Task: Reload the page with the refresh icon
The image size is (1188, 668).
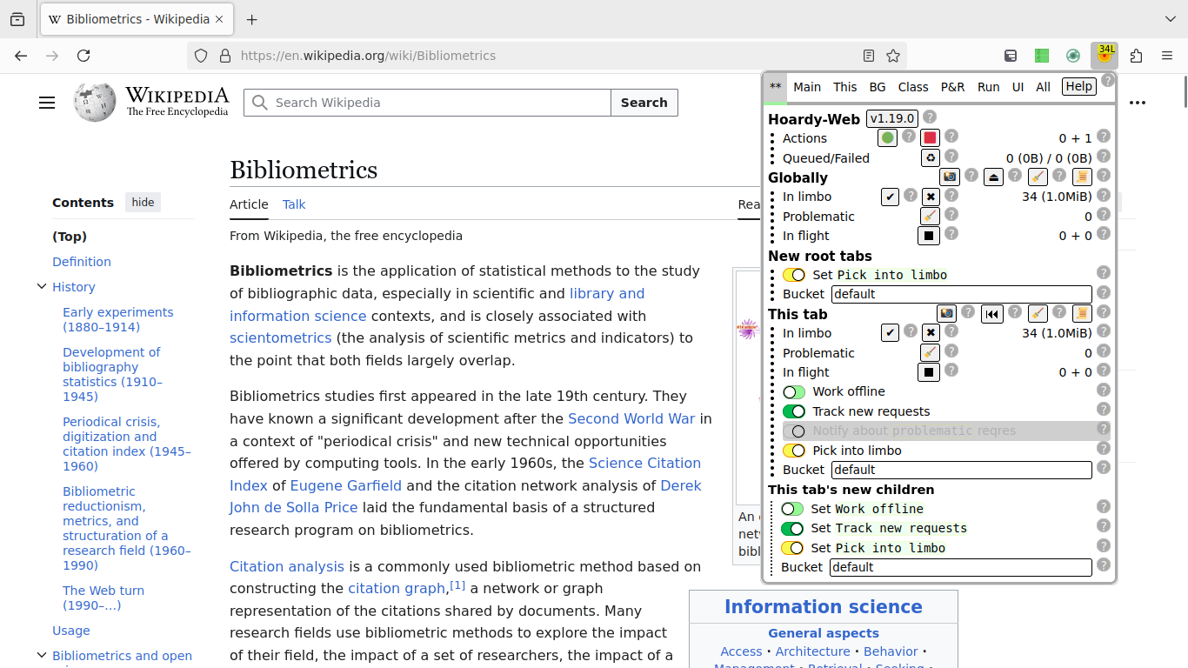Action: [x=83, y=56]
